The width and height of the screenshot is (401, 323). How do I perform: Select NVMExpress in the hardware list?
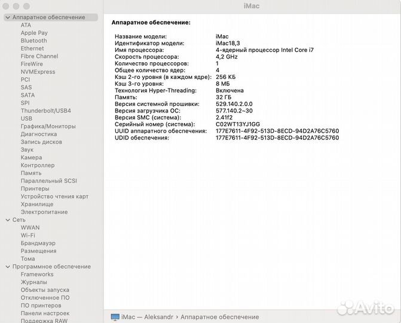tap(38, 72)
